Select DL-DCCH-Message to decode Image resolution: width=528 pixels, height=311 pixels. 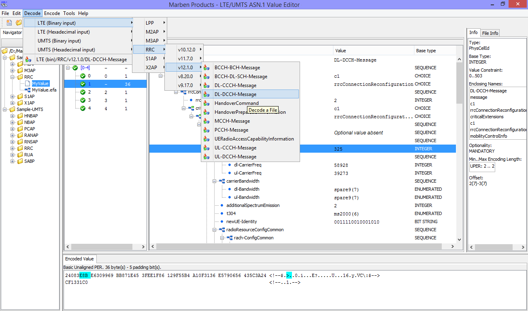pos(250,94)
